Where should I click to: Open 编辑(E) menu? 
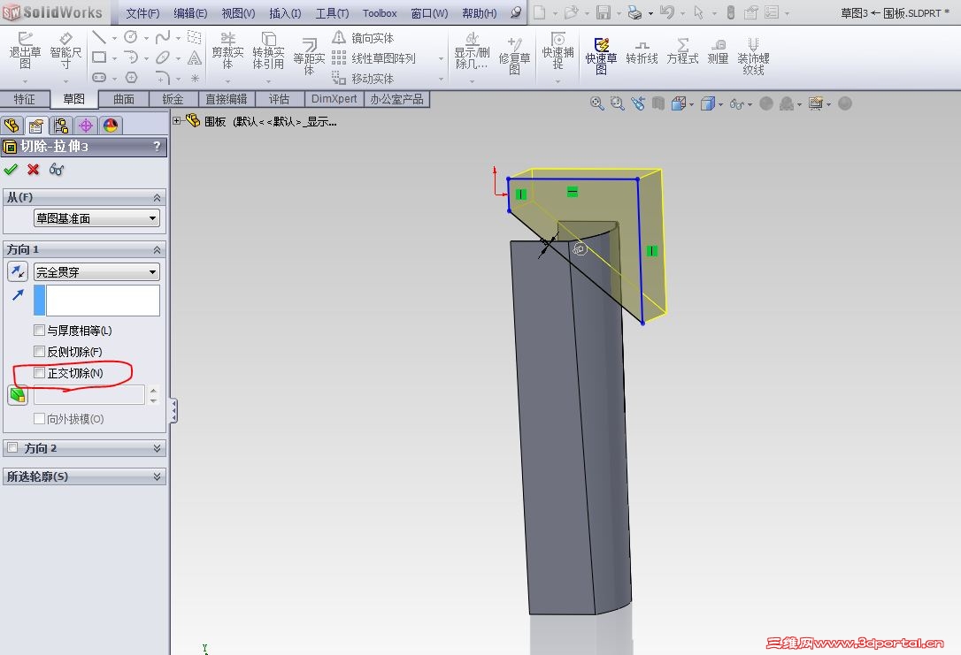tap(190, 13)
